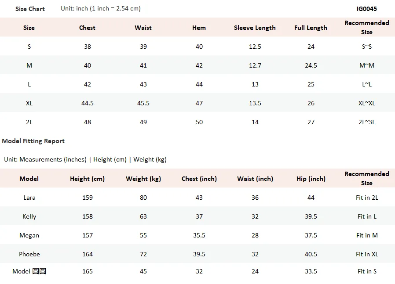
Task: Click the Chest column header
Action: tap(87, 28)
